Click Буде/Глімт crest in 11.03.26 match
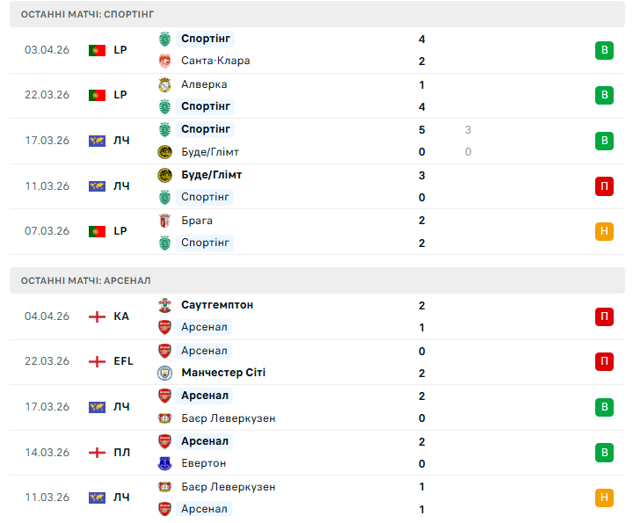Image resolution: width=633 pixels, height=523 pixels. coord(164,175)
